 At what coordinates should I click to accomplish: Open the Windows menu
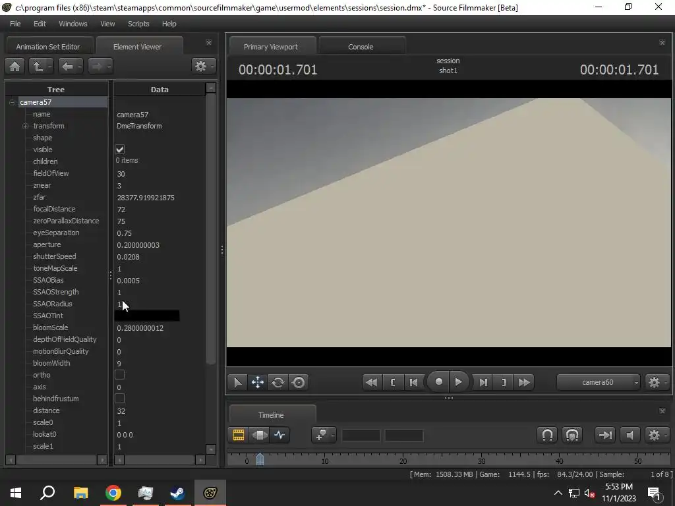tap(73, 24)
